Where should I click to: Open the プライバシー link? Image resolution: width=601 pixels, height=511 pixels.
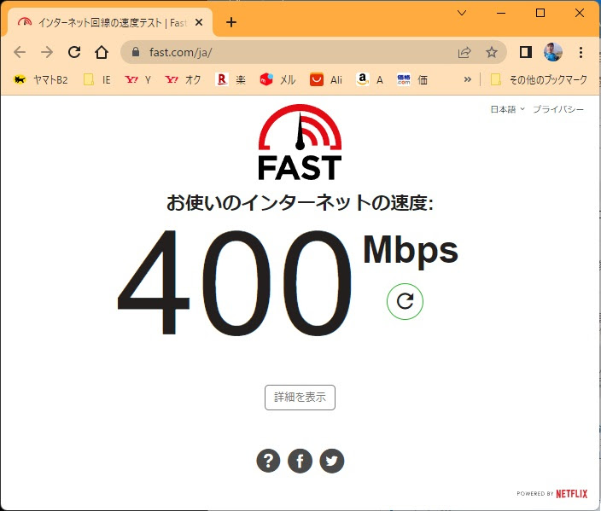click(558, 109)
